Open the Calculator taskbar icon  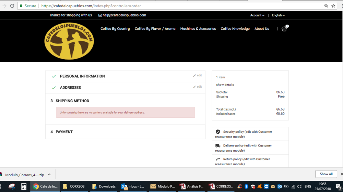(24, 186)
